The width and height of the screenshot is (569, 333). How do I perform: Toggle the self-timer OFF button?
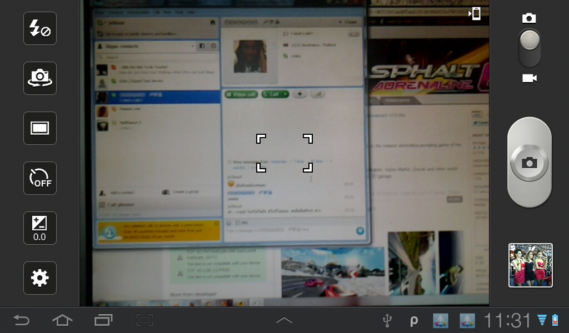pyautogui.click(x=40, y=178)
